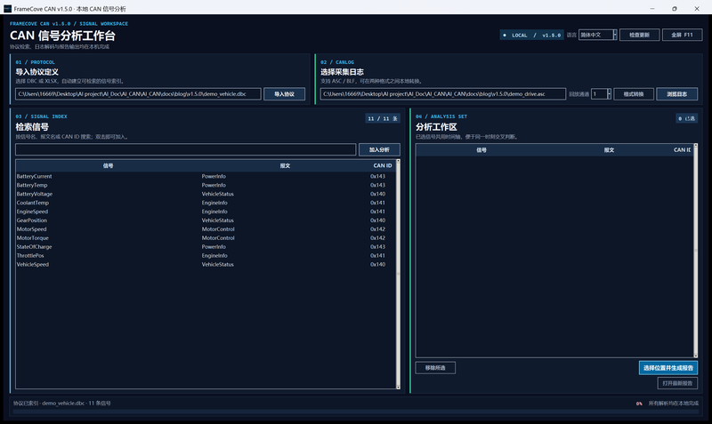Click the 0% progress indicator

click(x=639, y=404)
